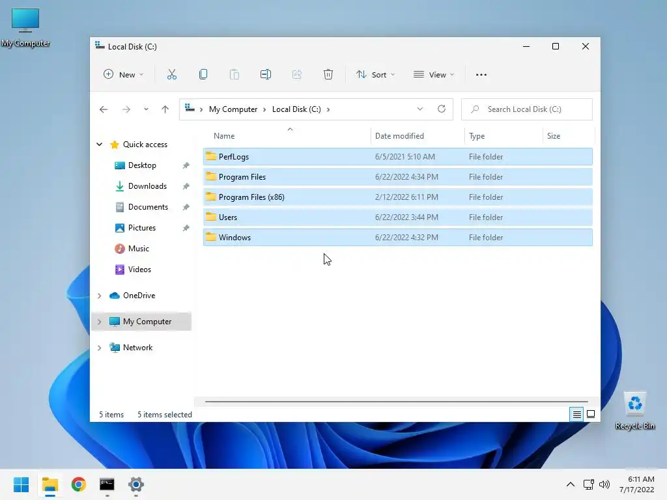Open the View dropdown menu
The width and height of the screenshot is (667, 500).
click(434, 74)
